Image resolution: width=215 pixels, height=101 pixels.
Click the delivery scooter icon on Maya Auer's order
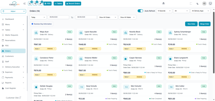[x=36, y=33]
